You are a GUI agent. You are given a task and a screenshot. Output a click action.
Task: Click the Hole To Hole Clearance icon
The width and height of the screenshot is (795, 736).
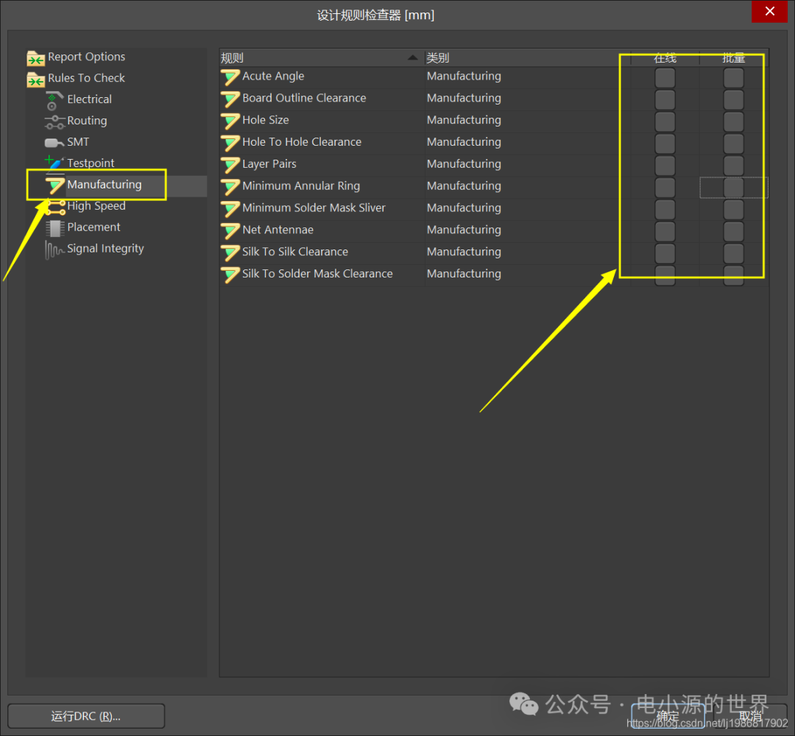click(230, 143)
